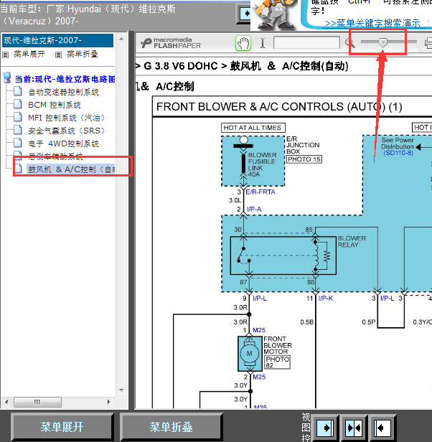Open 安全气囊系统(SRS) tree item

pos(67,131)
